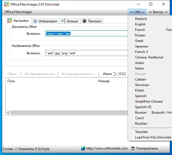The width and height of the screenshot is (172, 155).
Task: Click the Сброс reset button
Action: (12, 74)
